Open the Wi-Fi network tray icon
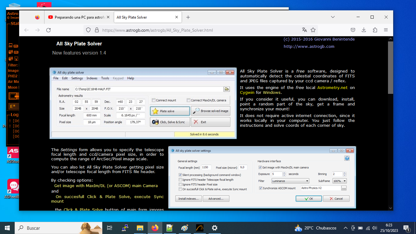 coord(368,228)
